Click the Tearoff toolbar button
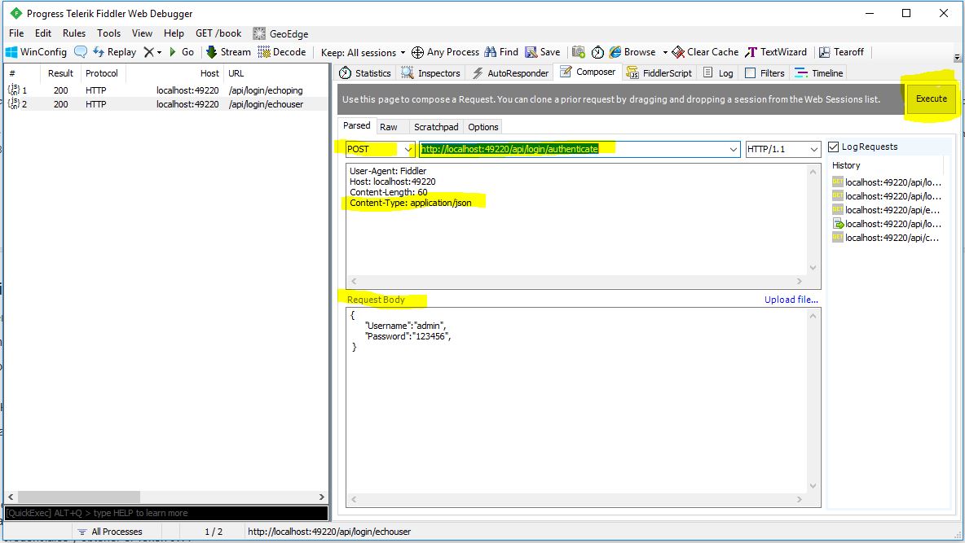This screenshot has width=965, height=543. point(841,52)
